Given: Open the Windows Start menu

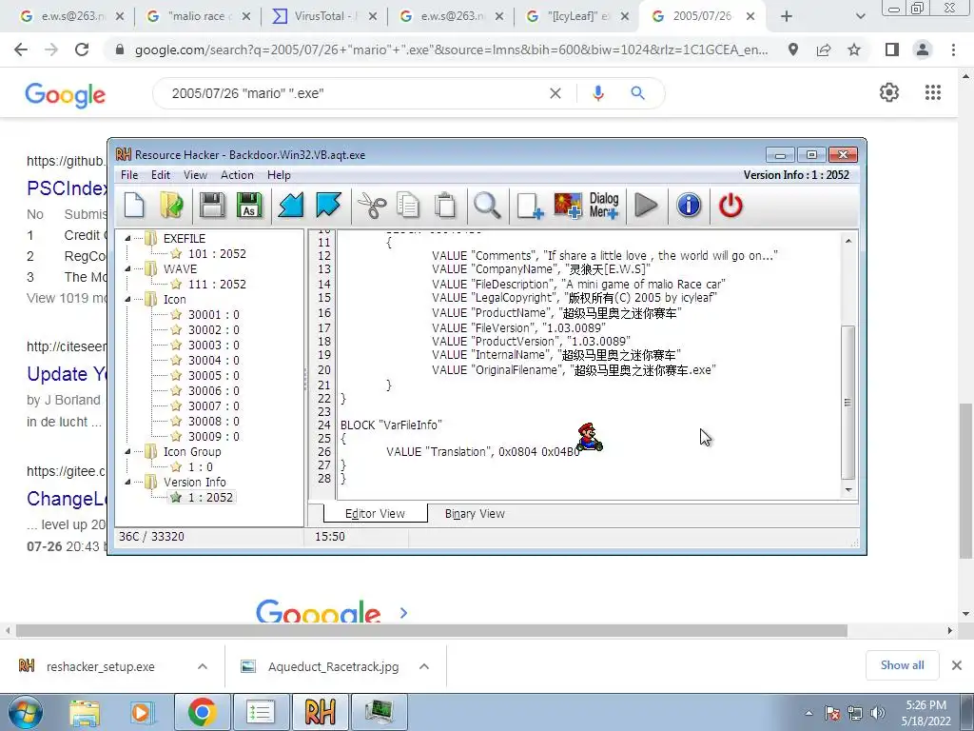Looking at the screenshot, I should 25,712.
